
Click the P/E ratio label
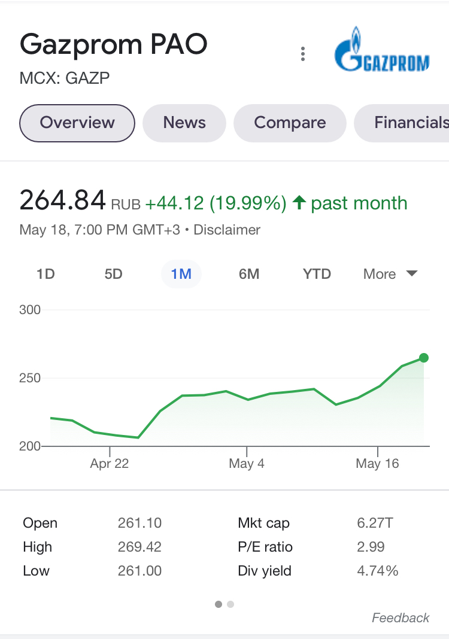(x=265, y=546)
